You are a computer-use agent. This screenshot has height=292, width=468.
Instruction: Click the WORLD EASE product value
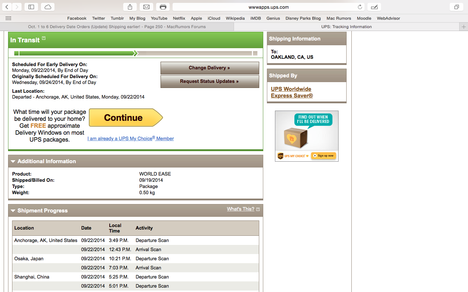pos(155,174)
